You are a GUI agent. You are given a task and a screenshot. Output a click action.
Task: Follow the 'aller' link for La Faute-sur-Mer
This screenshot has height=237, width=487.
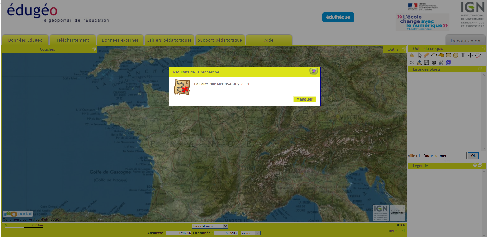pos(245,84)
